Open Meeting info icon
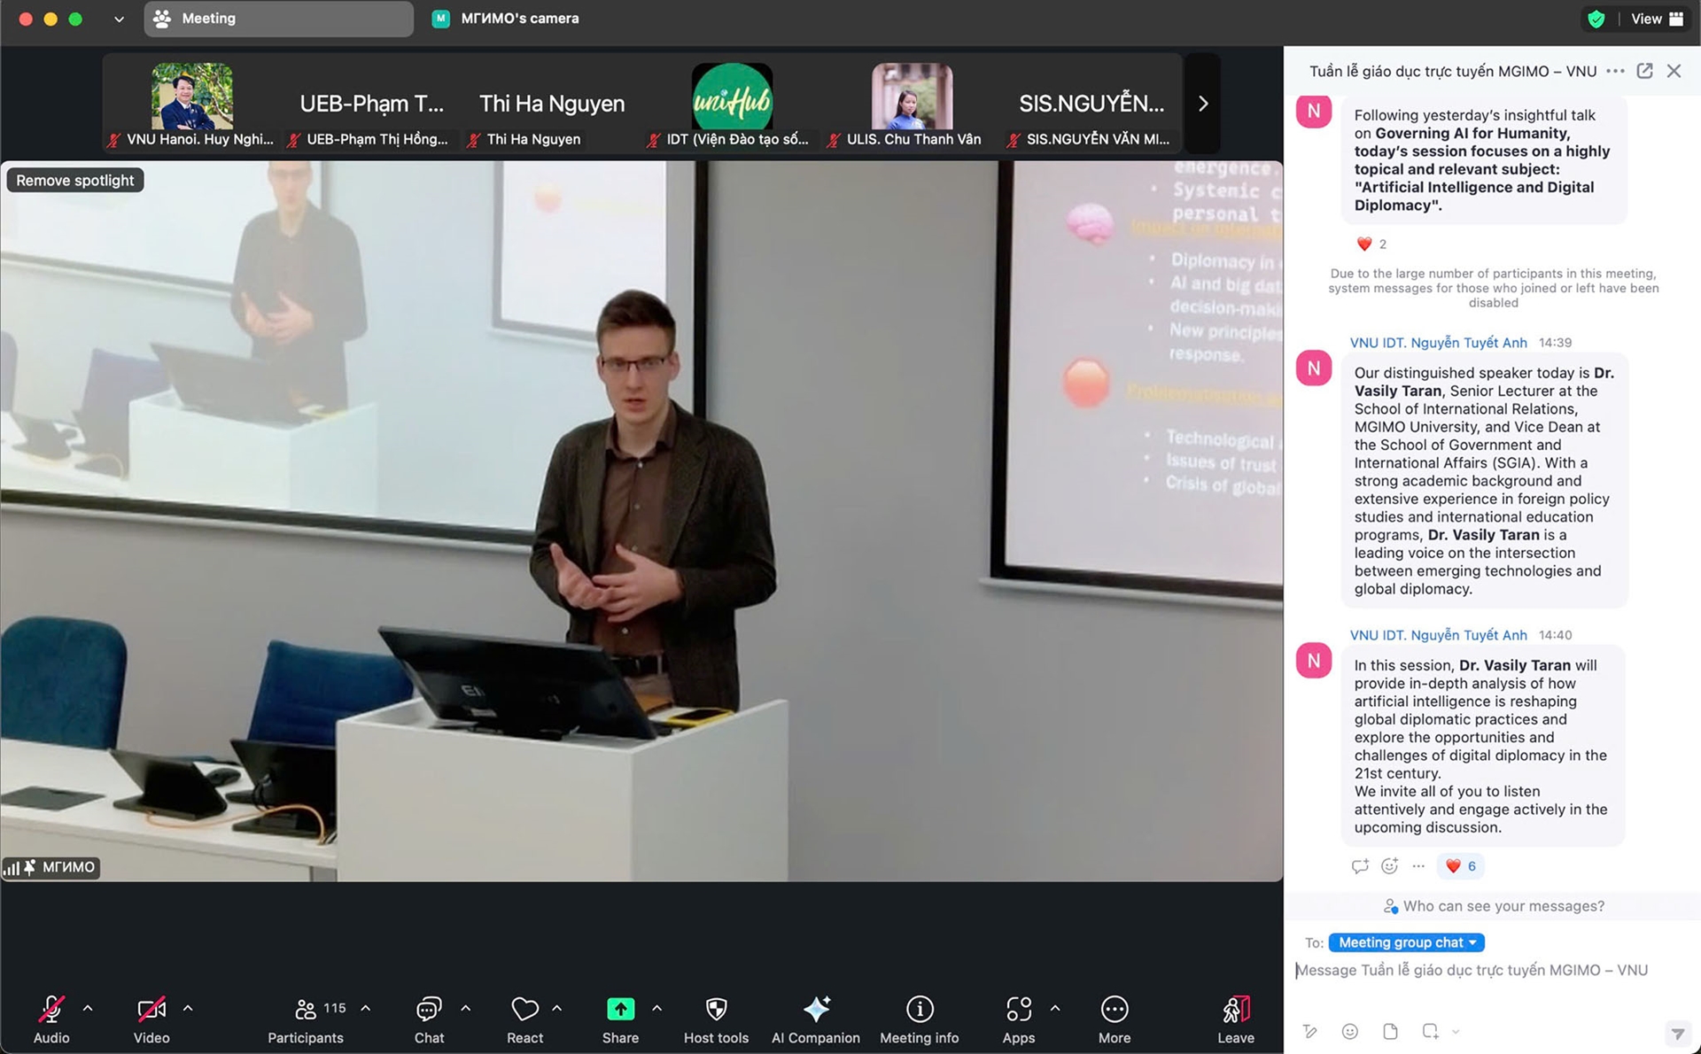Viewport: 1701px width, 1054px height. (x=919, y=1010)
